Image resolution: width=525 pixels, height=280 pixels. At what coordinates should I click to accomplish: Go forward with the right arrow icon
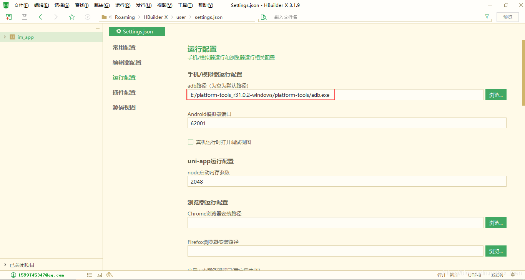[56, 17]
